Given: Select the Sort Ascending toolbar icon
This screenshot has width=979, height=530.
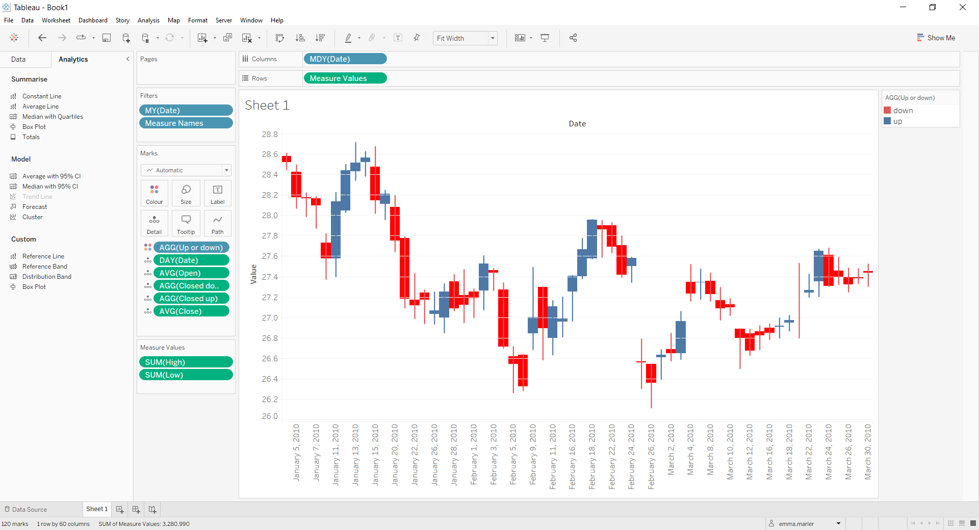Looking at the screenshot, I should pos(300,38).
